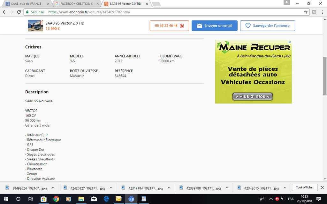Viewport: 327px width, 204px height.
Task: Expand options for 42342615_102171 download
Action: pos(285,188)
